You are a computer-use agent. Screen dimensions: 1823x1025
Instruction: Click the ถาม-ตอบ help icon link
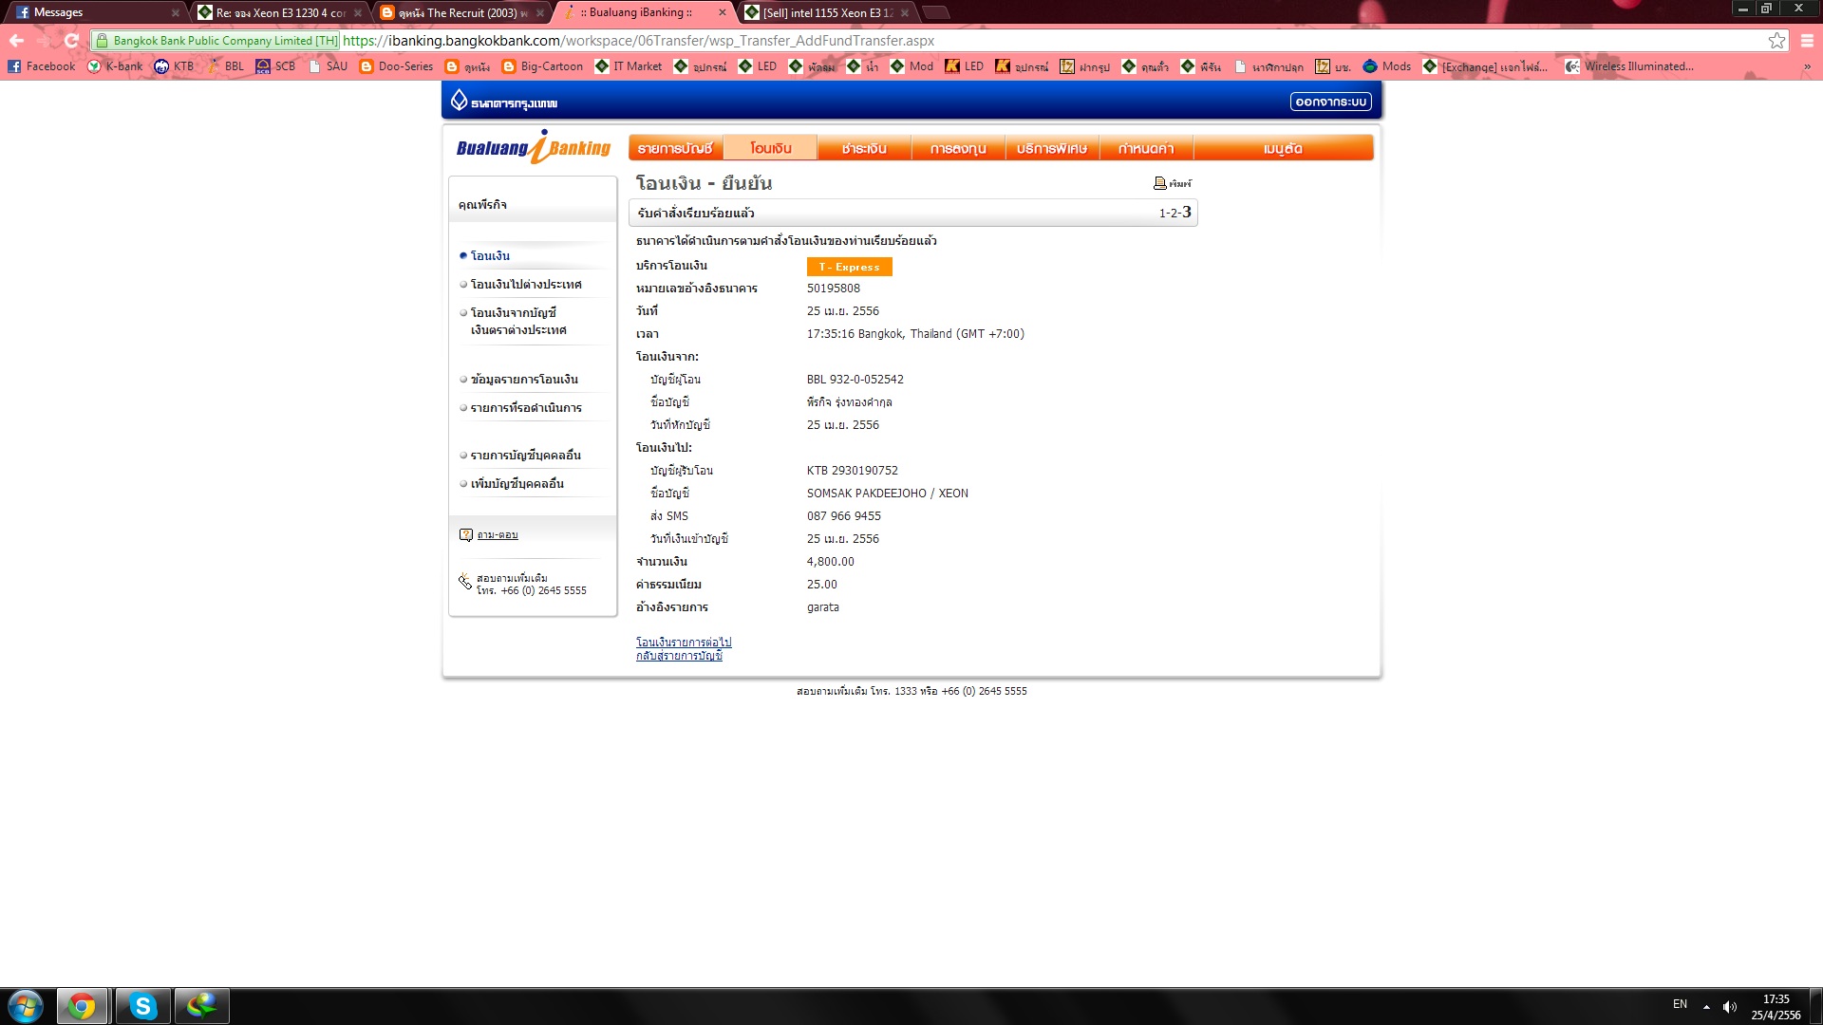click(x=466, y=535)
